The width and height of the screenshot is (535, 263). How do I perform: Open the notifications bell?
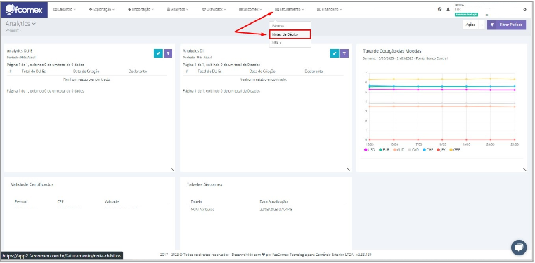tap(448, 10)
